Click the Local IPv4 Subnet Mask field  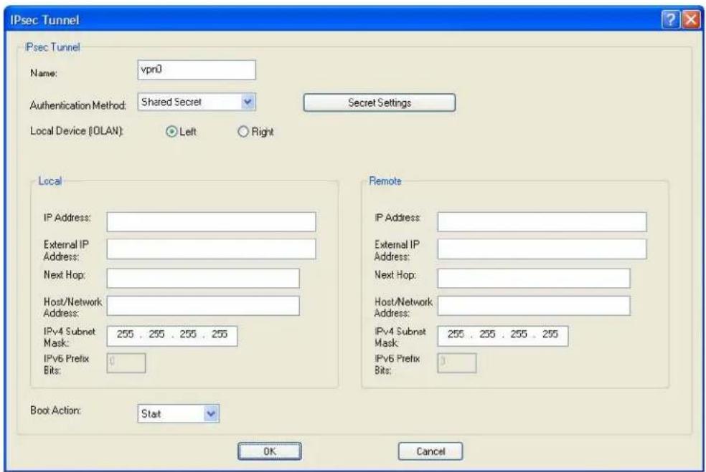pyautogui.click(x=172, y=336)
